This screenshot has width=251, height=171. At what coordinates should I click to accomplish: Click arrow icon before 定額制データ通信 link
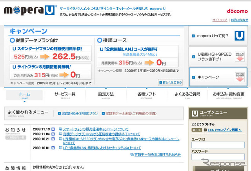pyautogui.click(x=103, y=113)
